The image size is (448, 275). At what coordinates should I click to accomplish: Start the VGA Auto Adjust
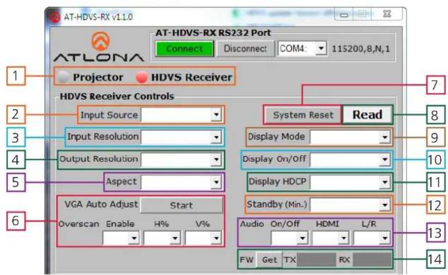[182, 205]
